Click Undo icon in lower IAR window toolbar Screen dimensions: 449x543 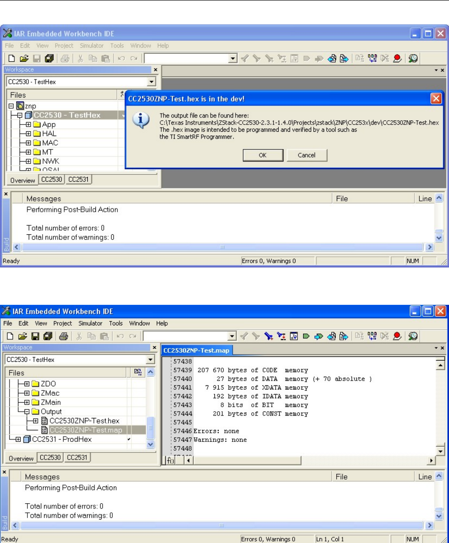point(120,336)
